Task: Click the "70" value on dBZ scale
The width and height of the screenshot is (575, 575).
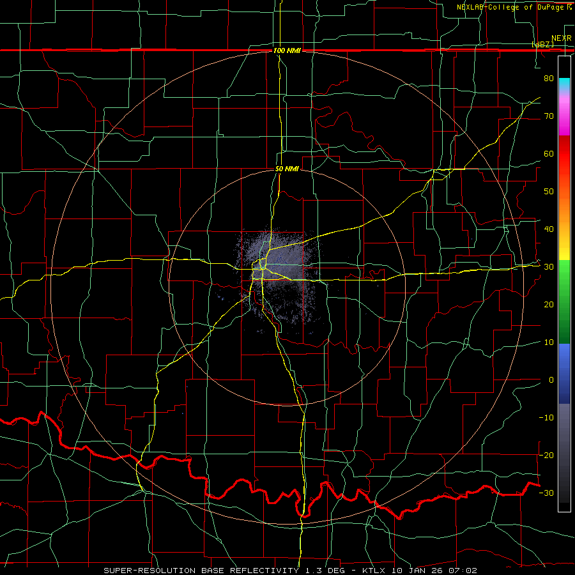Action: (x=549, y=116)
